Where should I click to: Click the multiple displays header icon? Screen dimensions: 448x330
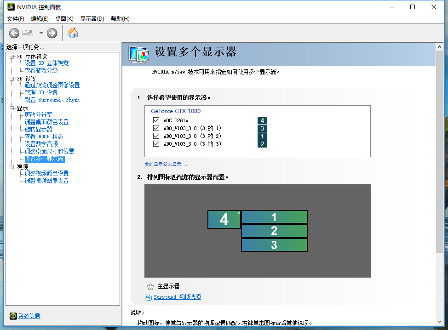(139, 54)
